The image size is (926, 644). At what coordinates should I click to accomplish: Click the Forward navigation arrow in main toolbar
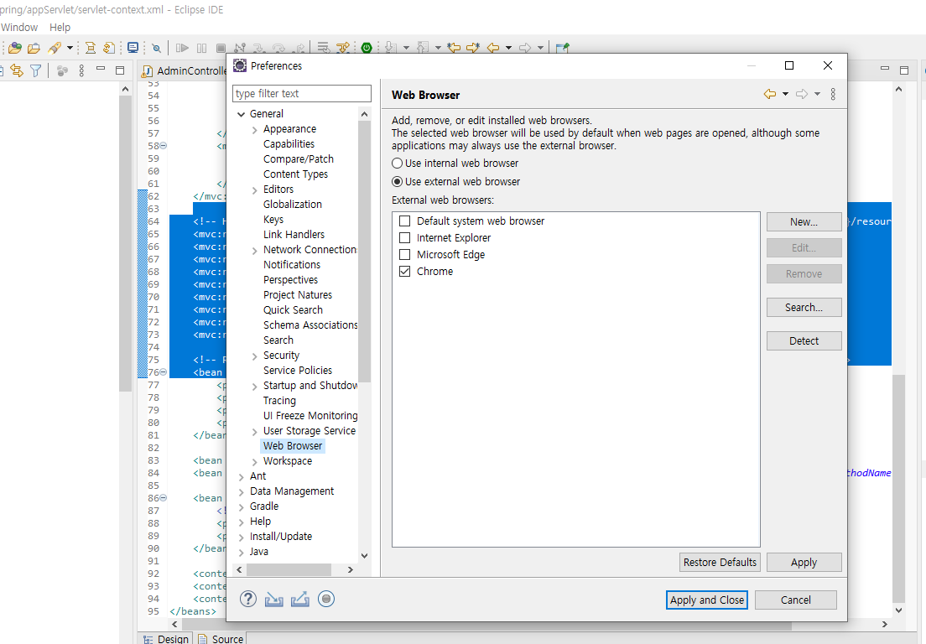525,48
